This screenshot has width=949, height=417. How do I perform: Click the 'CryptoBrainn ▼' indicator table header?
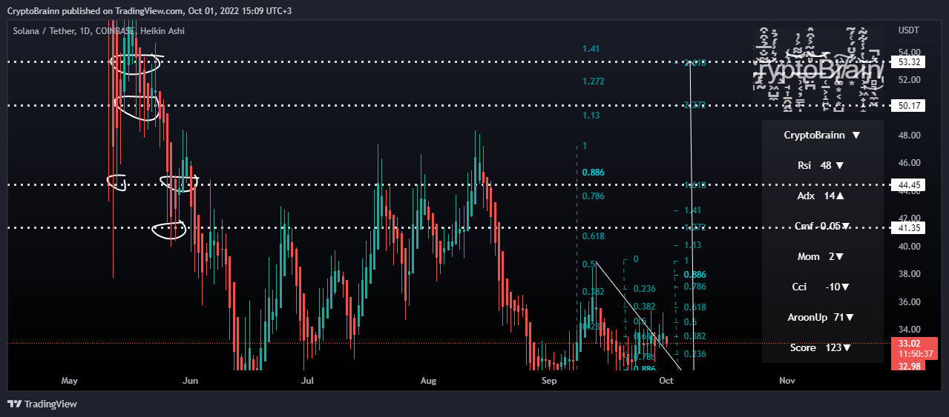coord(822,136)
